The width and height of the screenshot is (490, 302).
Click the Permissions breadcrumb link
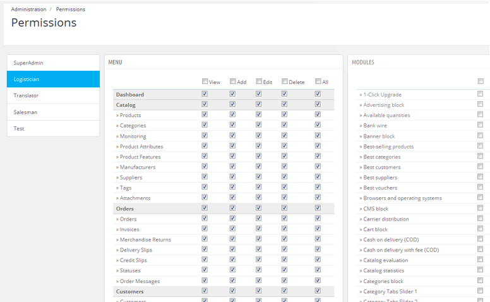click(70, 9)
